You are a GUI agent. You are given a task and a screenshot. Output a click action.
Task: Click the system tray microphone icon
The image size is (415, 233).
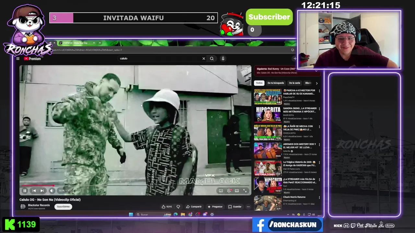[304, 215]
